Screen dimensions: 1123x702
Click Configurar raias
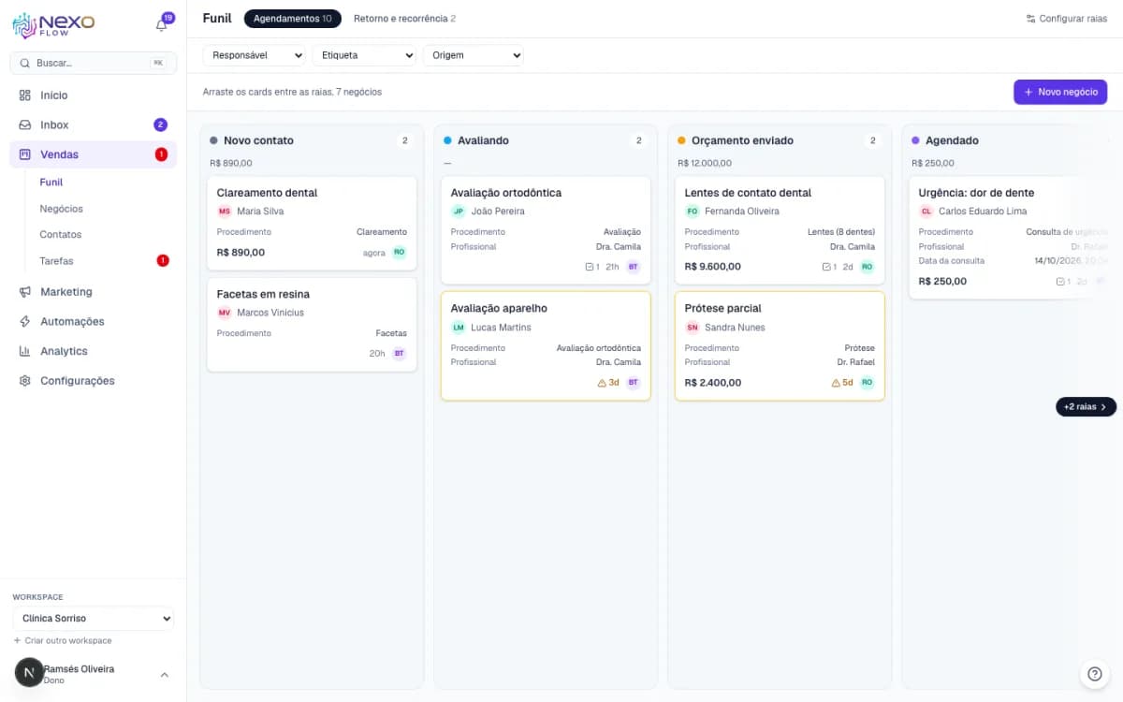click(x=1066, y=19)
